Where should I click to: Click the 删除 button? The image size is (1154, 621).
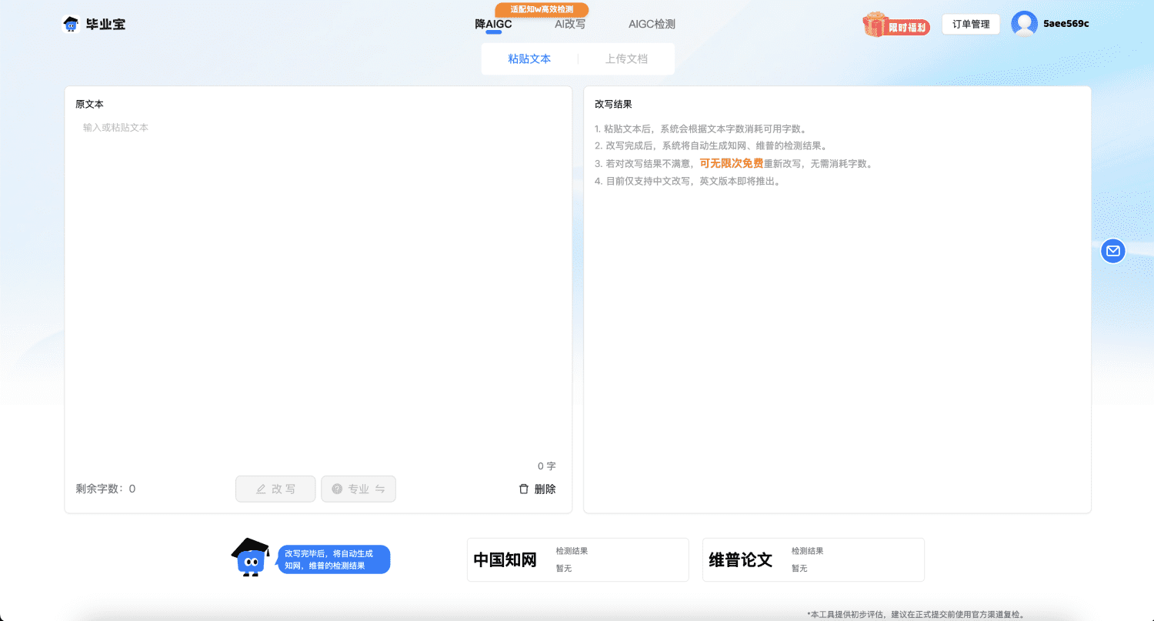537,489
